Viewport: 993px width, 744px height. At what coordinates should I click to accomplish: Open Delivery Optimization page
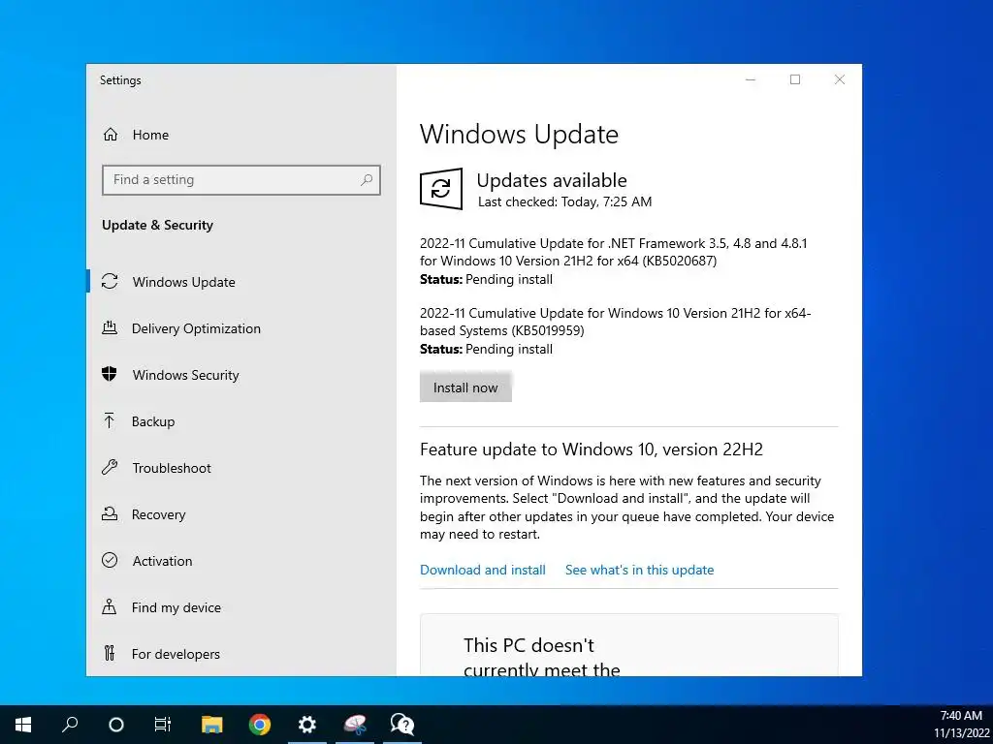tap(241, 328)
